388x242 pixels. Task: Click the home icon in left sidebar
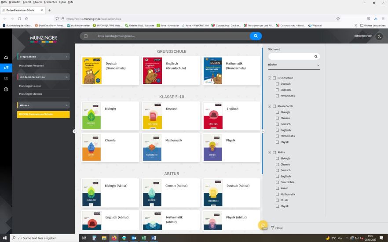(x=6, y=58)
